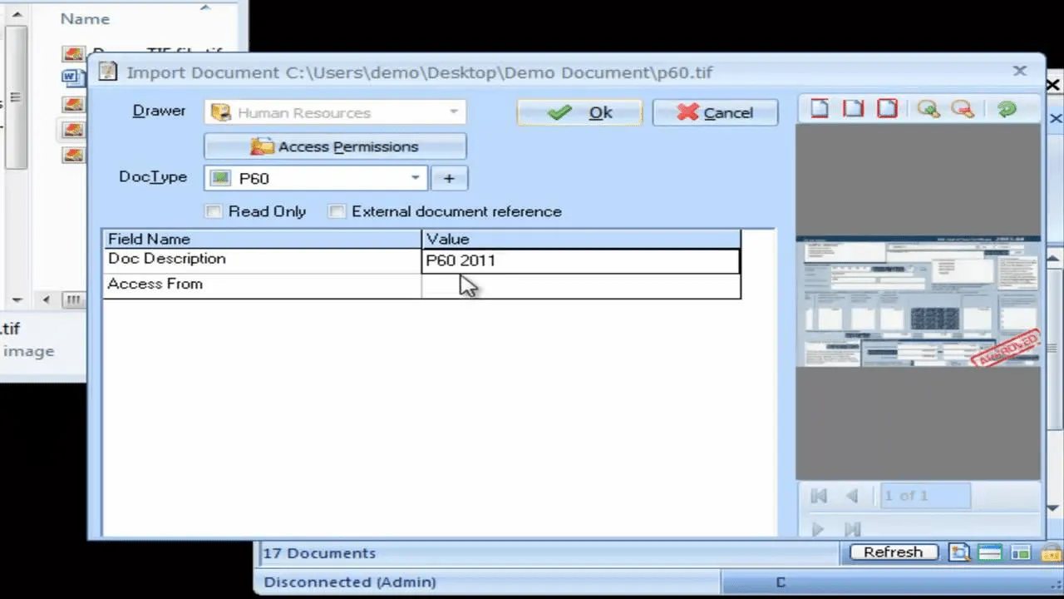
Task: Click the Doc Description value field
Action: pyautogui.click(x=580, y=260)
